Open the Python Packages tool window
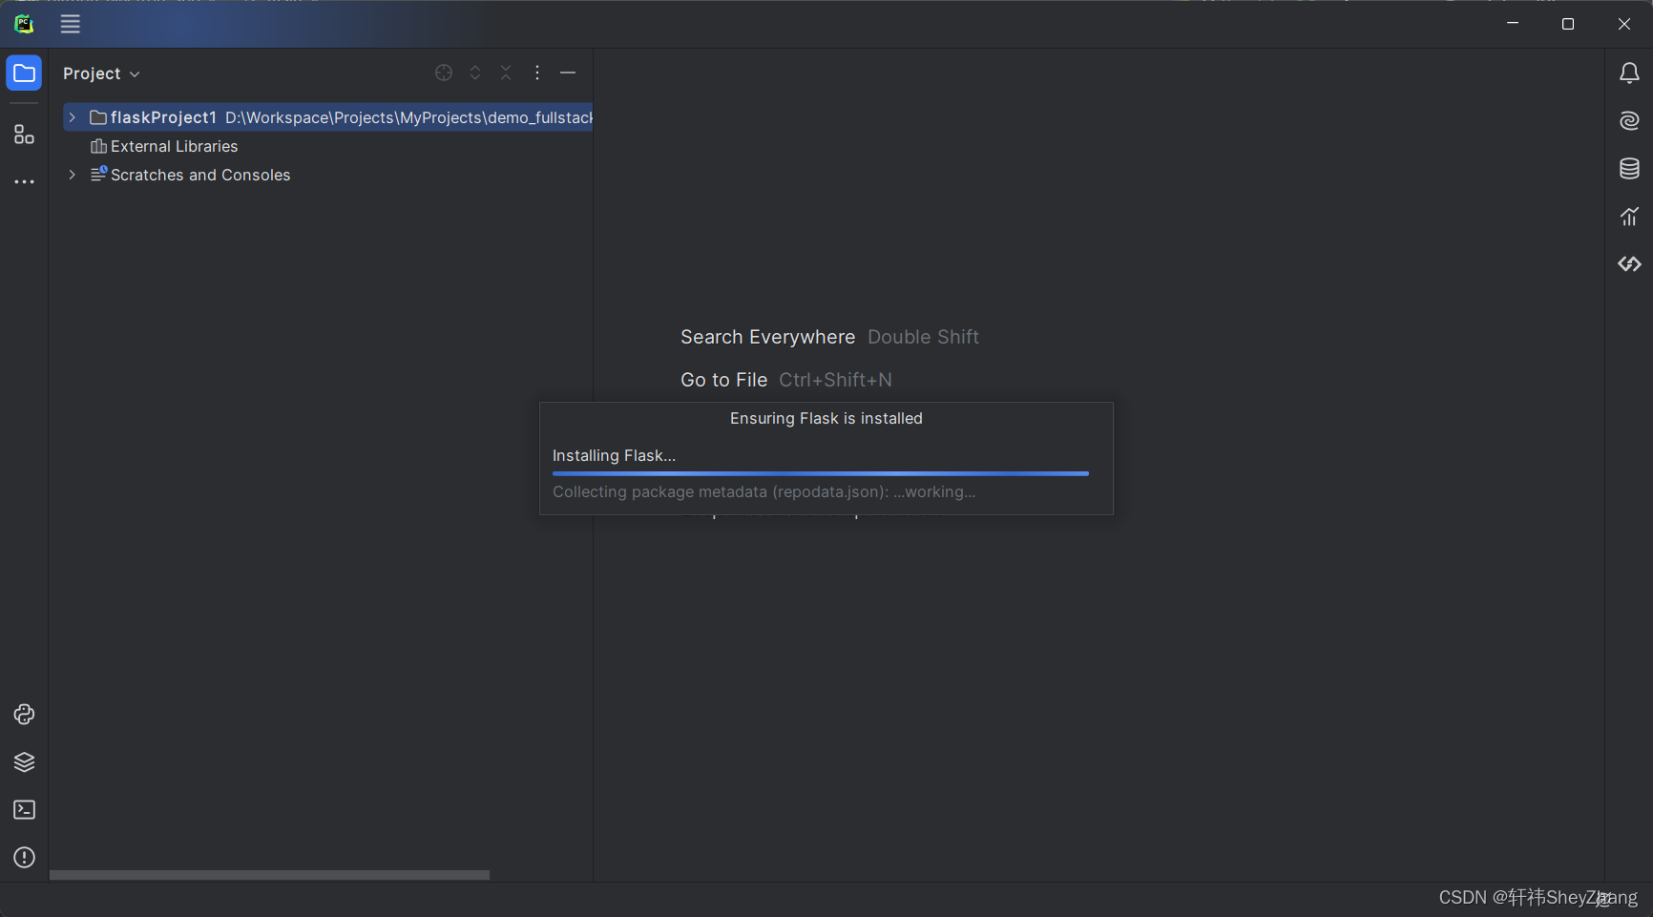 [x=24, y=762]
